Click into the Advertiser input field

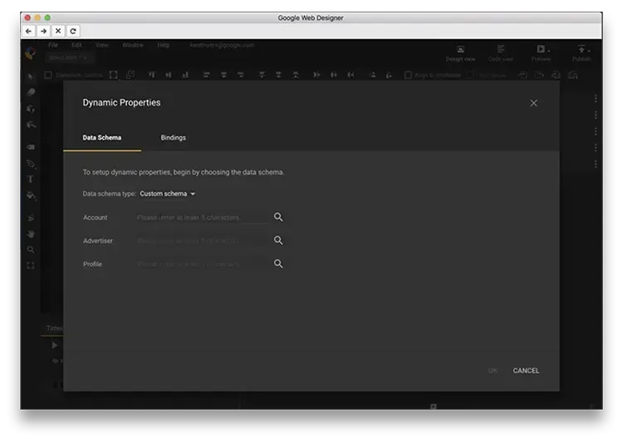pyautogui.click(x=202, y=241)
